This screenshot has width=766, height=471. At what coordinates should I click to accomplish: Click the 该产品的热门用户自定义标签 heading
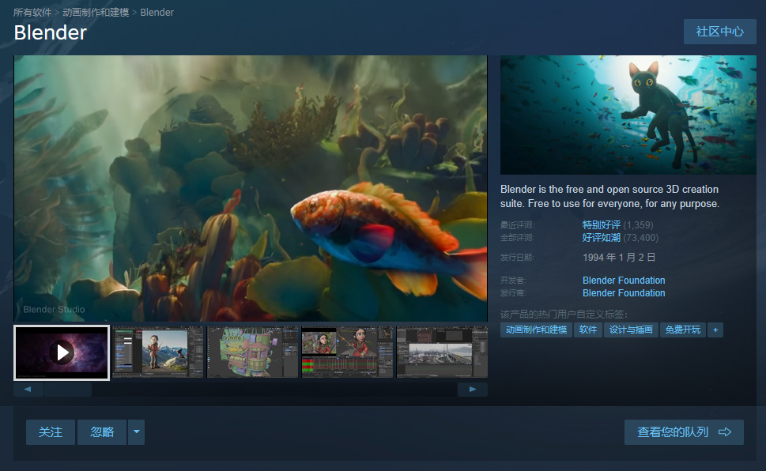pyautogui.click(x=564, y=315)
